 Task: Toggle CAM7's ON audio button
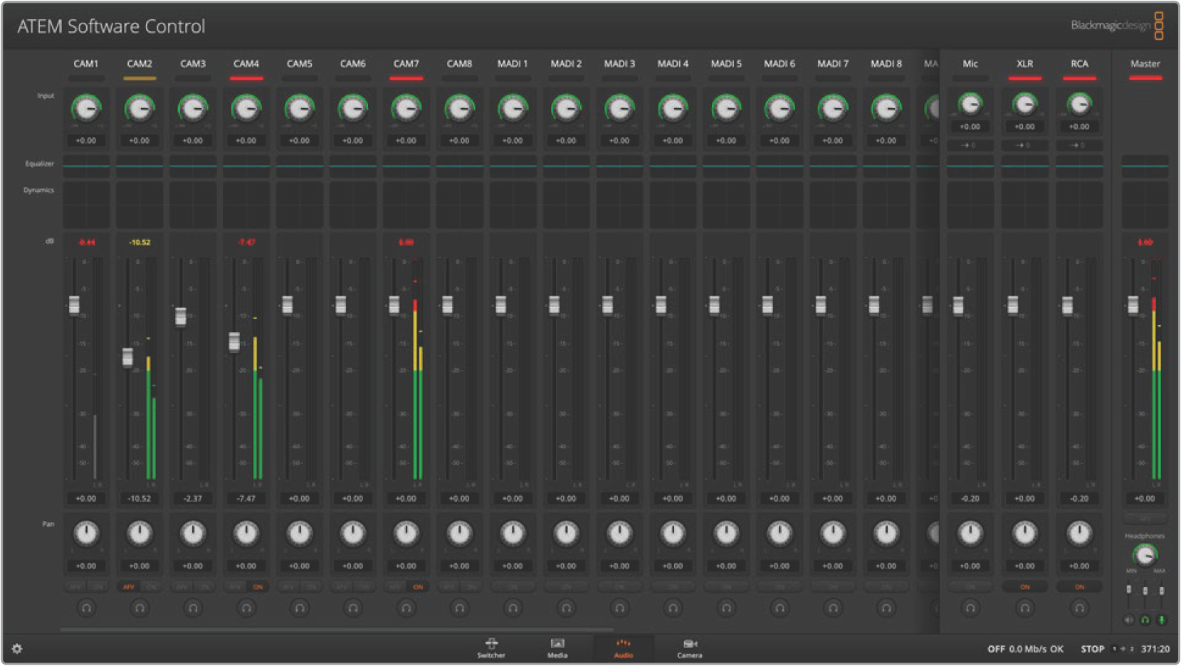click(x=418, y=587)
